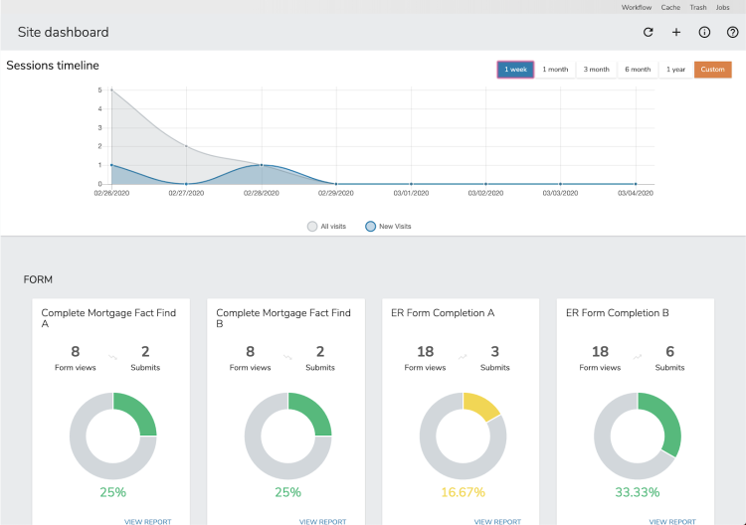The height and width of the screenshot is (525, 746).
Task: Click the ER Form Completion A title
Action: [x=443, y=313]
